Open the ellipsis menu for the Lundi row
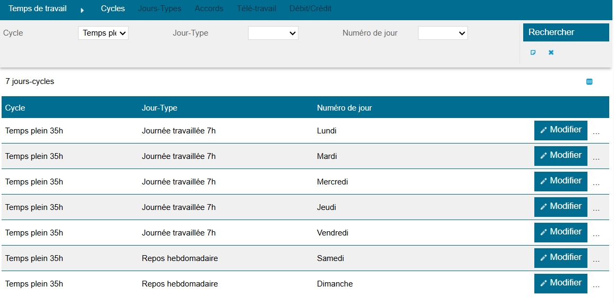The image size is (614, 303). (x=596, y=132)
